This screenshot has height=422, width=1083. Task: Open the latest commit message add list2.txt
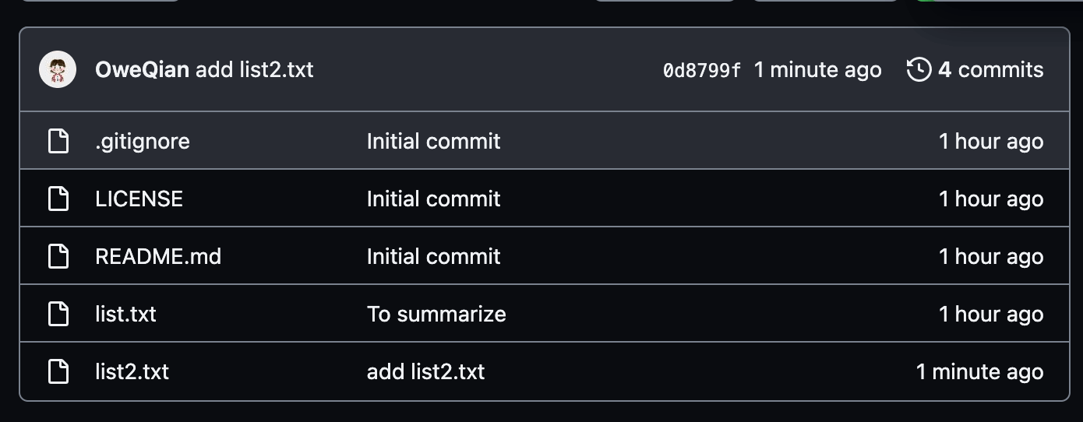point(254,70)
